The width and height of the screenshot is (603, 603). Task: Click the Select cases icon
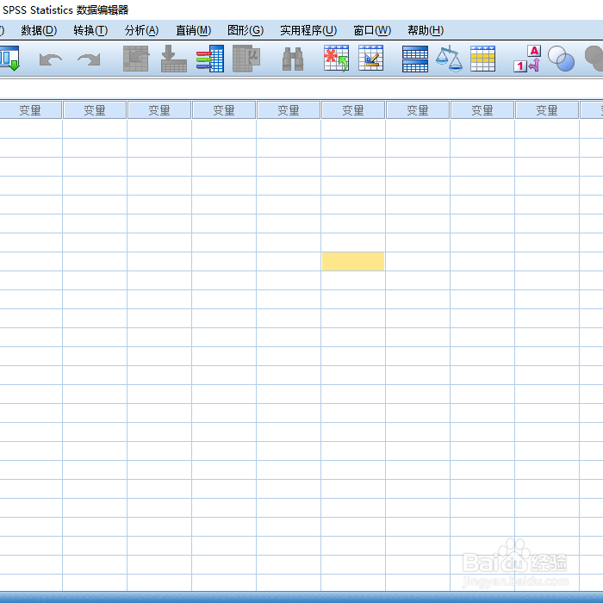tap(482, 59)
